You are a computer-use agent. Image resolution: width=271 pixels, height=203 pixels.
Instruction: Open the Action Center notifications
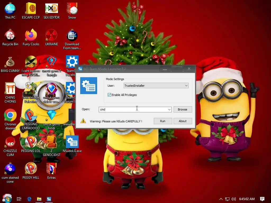point(262,199)
